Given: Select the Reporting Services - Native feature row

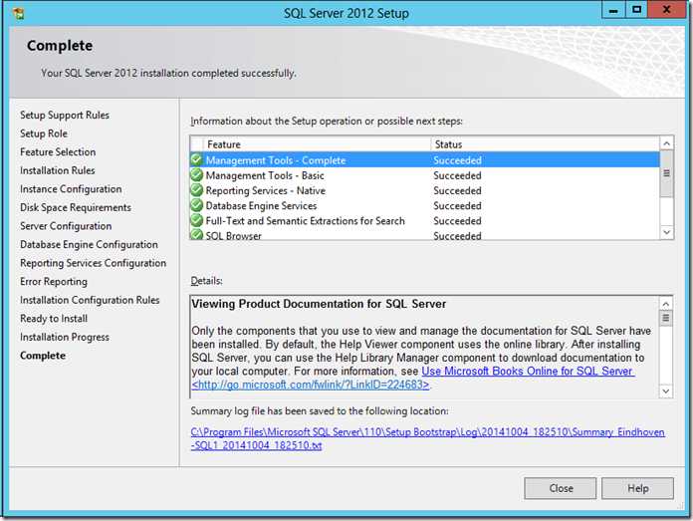Looking at the screenshot, I should [424, 190].
